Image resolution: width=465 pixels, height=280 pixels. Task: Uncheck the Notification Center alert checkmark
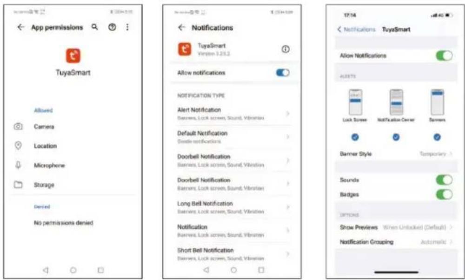(x=396, y=137)
